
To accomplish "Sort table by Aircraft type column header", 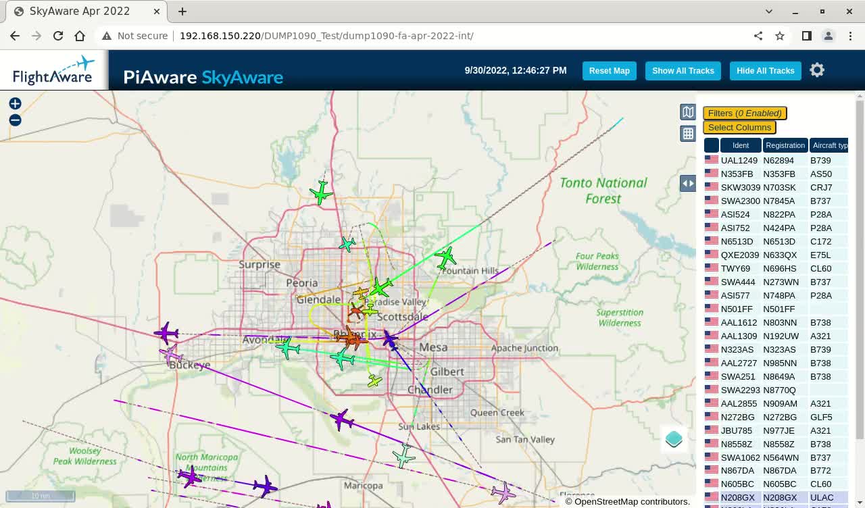I will pos(829,145).
